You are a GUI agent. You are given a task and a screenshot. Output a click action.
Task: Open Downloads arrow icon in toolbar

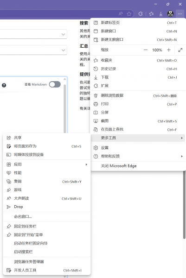tap(161, 13)
